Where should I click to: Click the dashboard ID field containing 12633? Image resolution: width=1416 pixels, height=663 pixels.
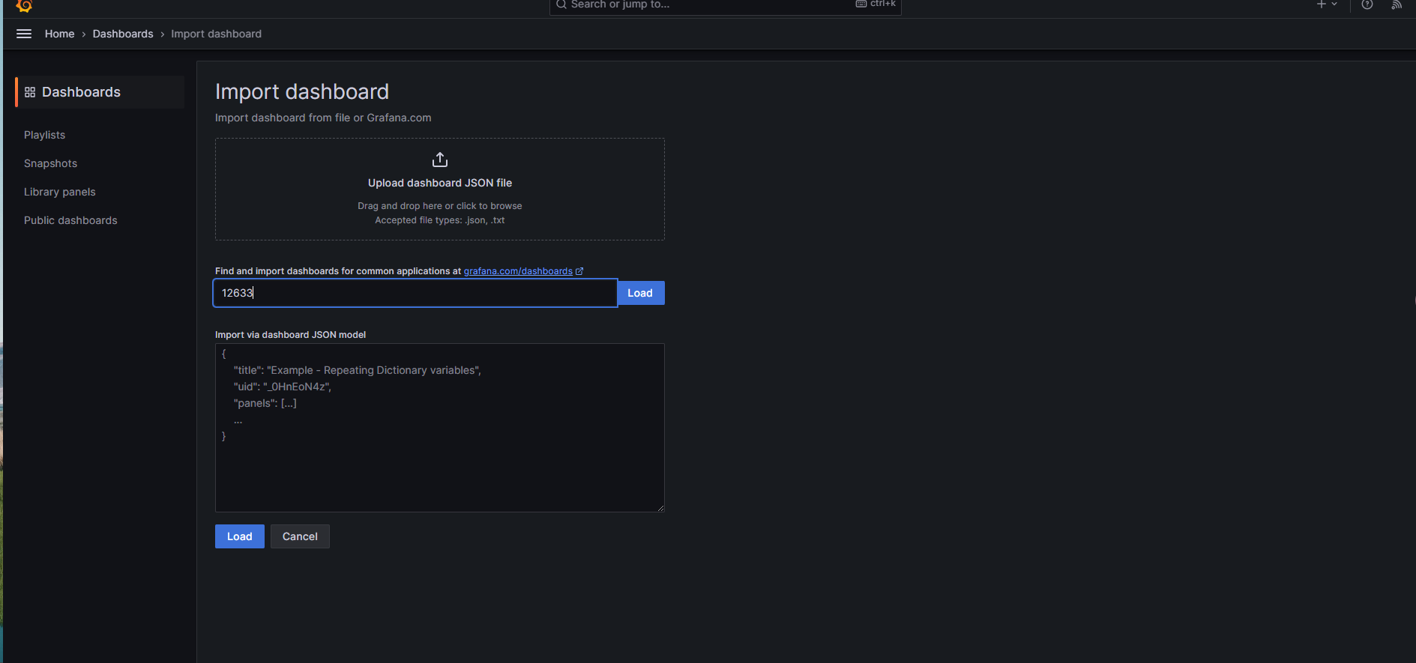point(415,293)
